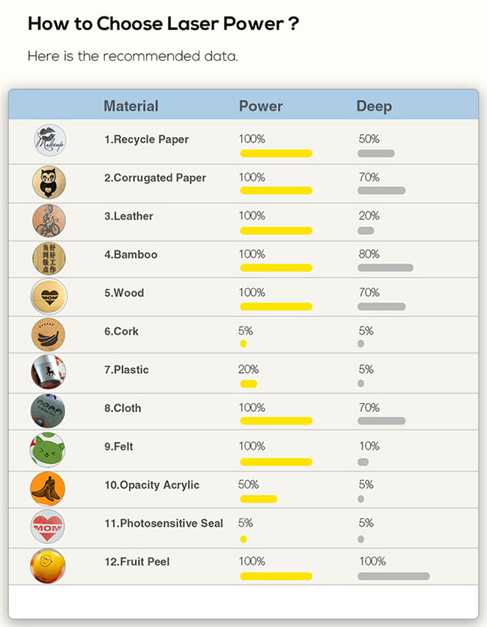Click the Bamboo engraved characters sample icon
487x627 pixels.
[x=49, y=258]
